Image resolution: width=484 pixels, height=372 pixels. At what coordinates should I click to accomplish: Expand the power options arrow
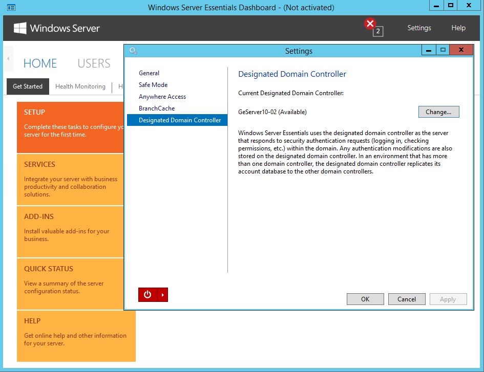pos(163,295)
